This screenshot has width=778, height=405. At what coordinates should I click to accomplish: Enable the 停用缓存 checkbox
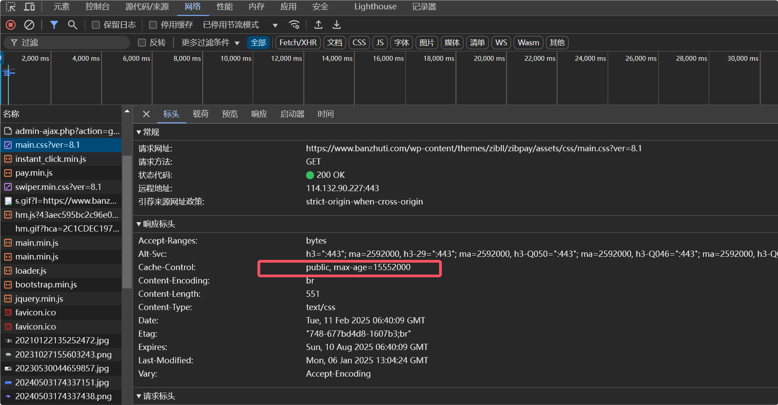point(153,25)
